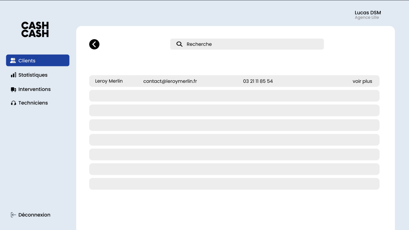Click the phone number 03 21 11 85 54

pos(258,81)
